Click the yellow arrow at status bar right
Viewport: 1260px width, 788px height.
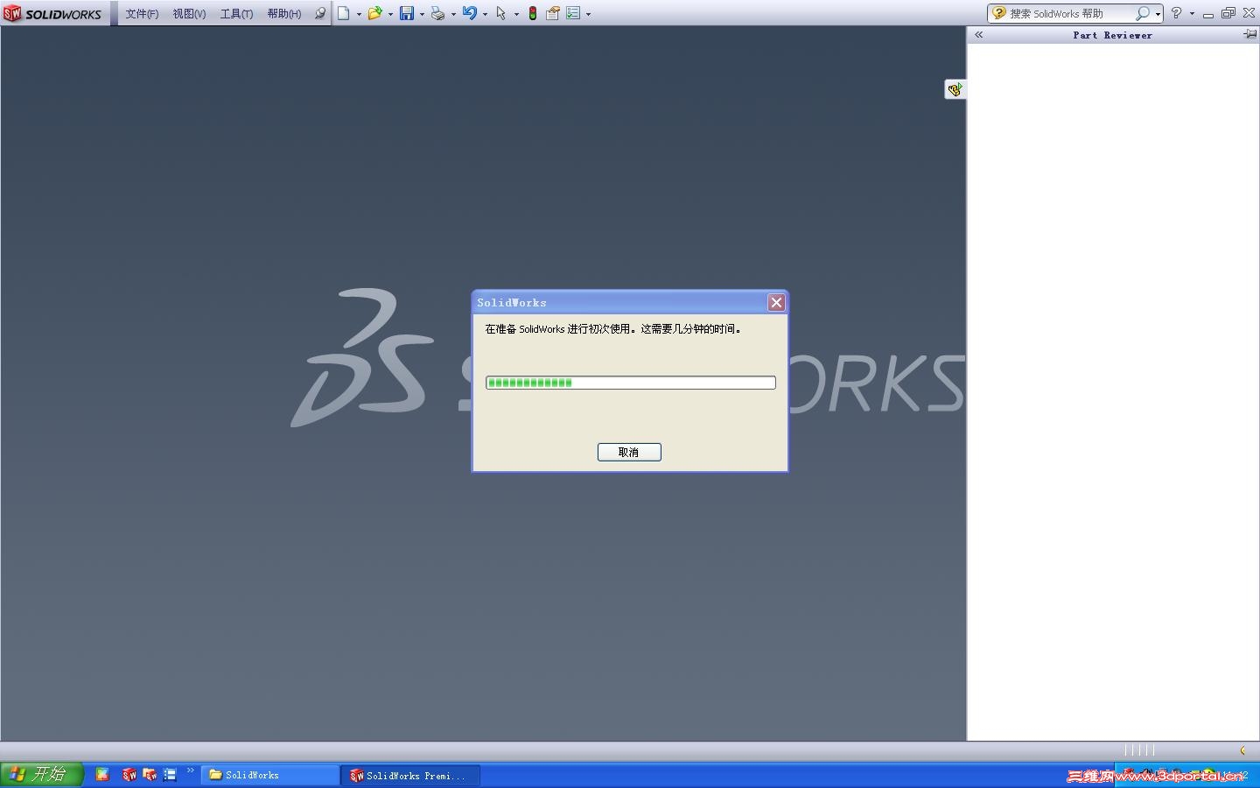tap(1242, 750)
